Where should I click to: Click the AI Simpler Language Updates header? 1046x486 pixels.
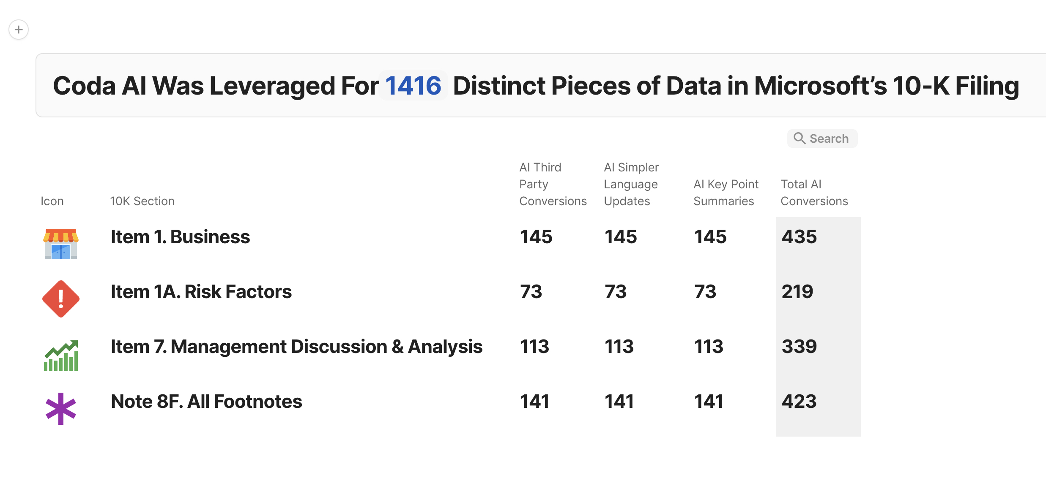[631, 184]
